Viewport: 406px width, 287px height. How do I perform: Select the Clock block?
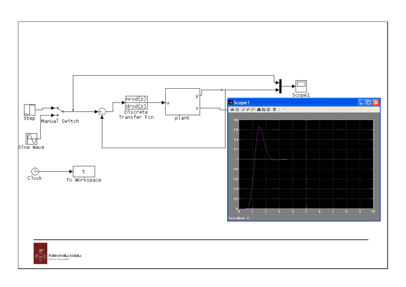(x=35, y=171)
